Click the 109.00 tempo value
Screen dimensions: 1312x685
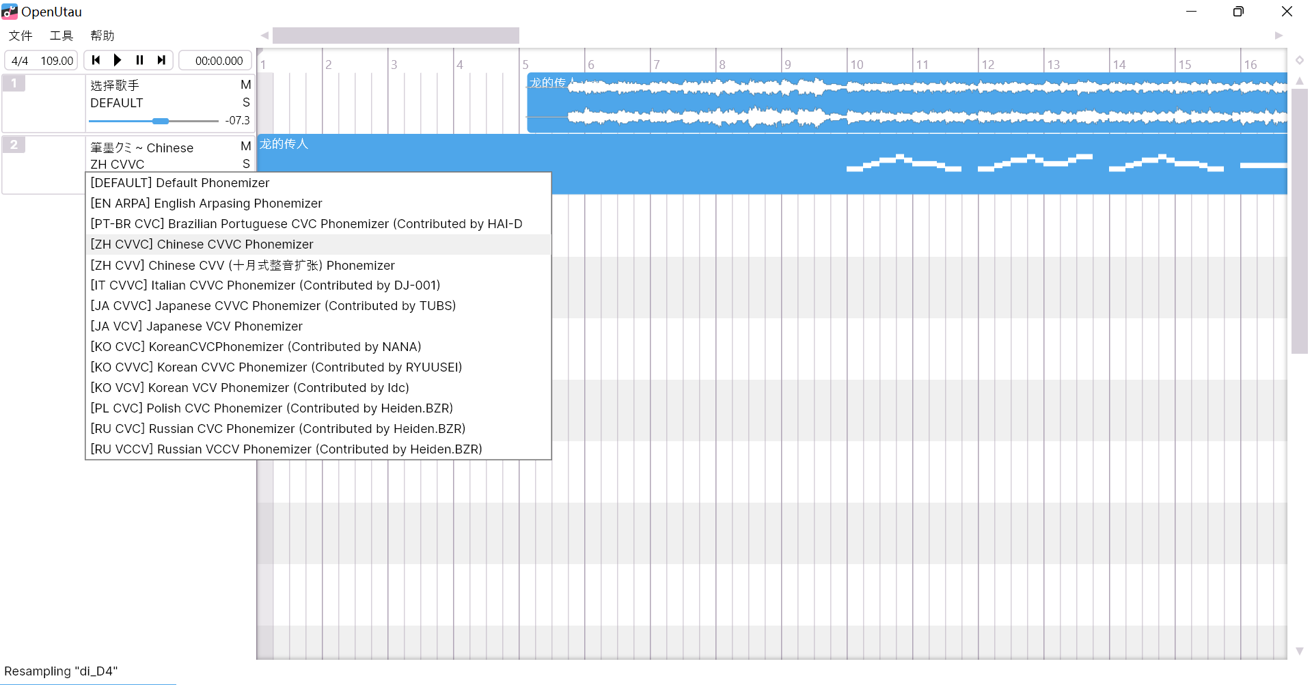tap(57, 61)
